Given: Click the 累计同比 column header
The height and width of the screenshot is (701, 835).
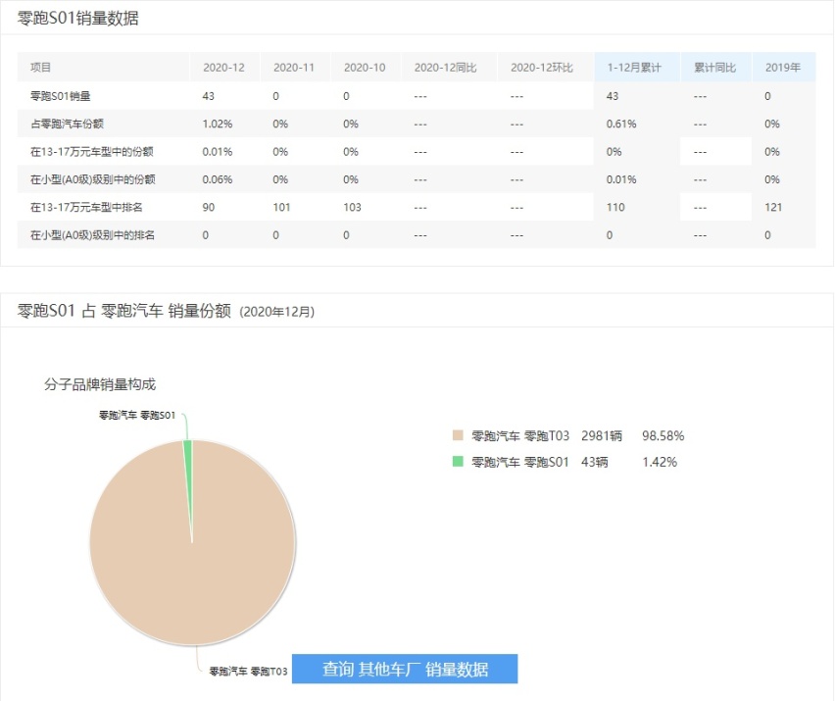Looking at the screenshot, I should pyautogui.click(x=714, y=68).
